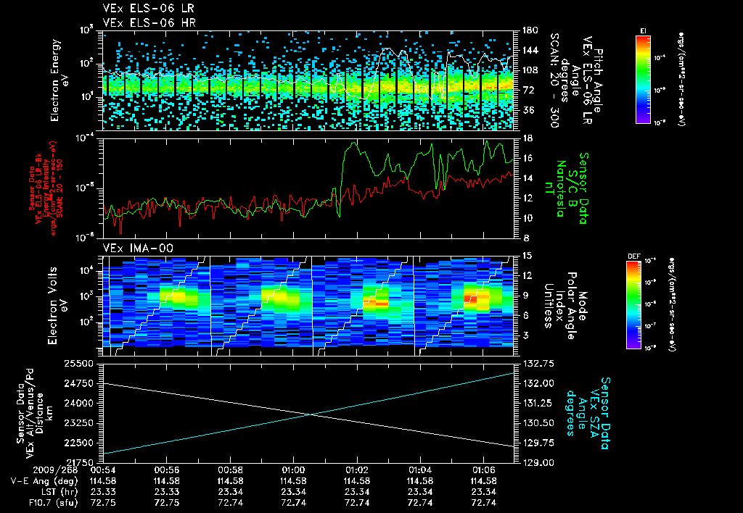
Task: Click the 00:54 time tick label
Action: (103, 470)
